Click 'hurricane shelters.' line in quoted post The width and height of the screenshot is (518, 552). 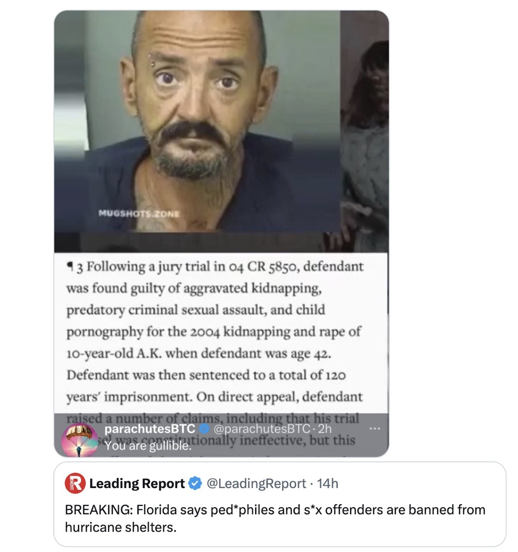(x=121, y=527)
